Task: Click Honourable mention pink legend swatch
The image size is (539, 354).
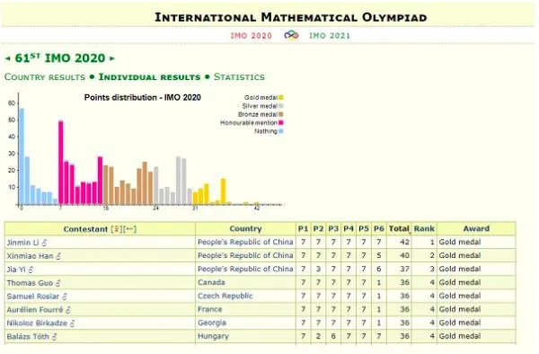Action: point(281,123)
